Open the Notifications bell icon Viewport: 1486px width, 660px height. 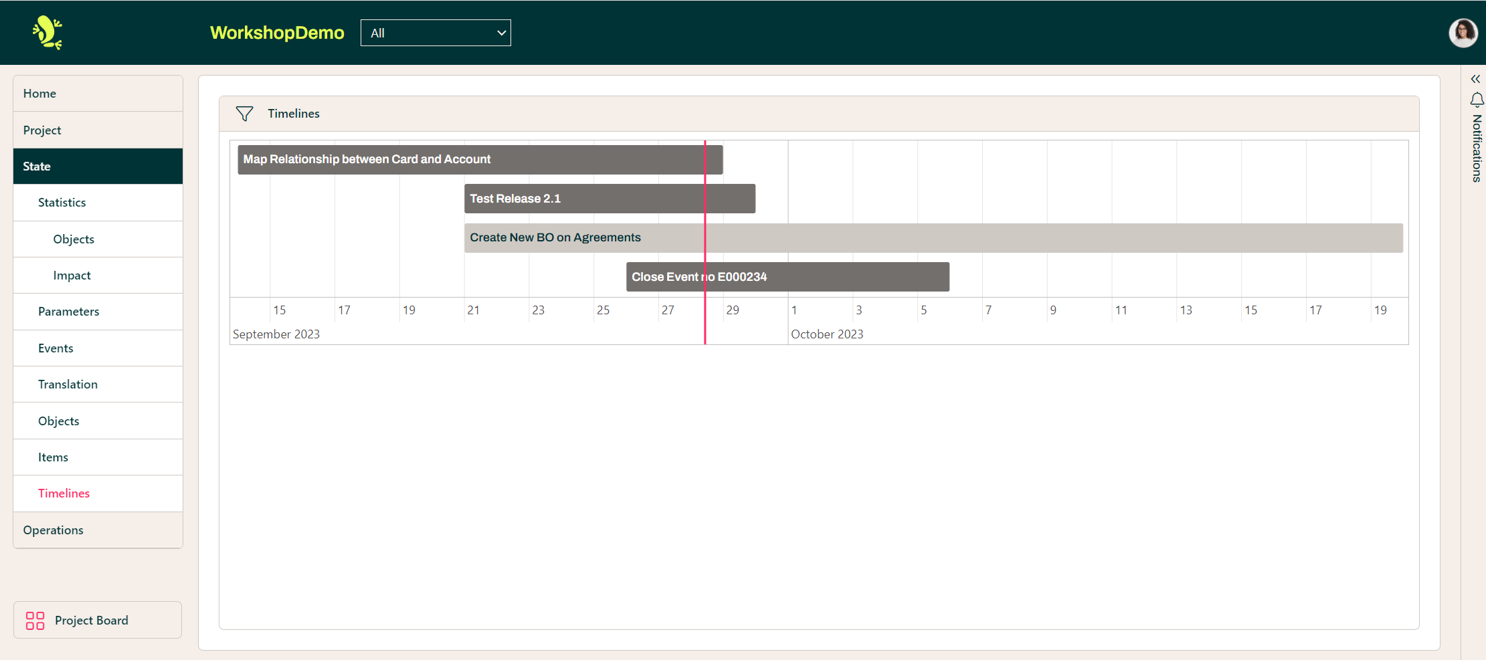click(1477, 99)
